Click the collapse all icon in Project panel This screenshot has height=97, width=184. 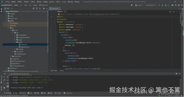point(40,8)
